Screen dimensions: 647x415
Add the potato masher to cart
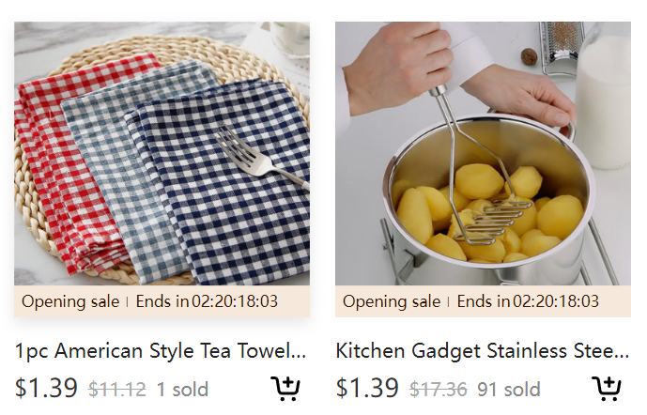click(606, 388)
